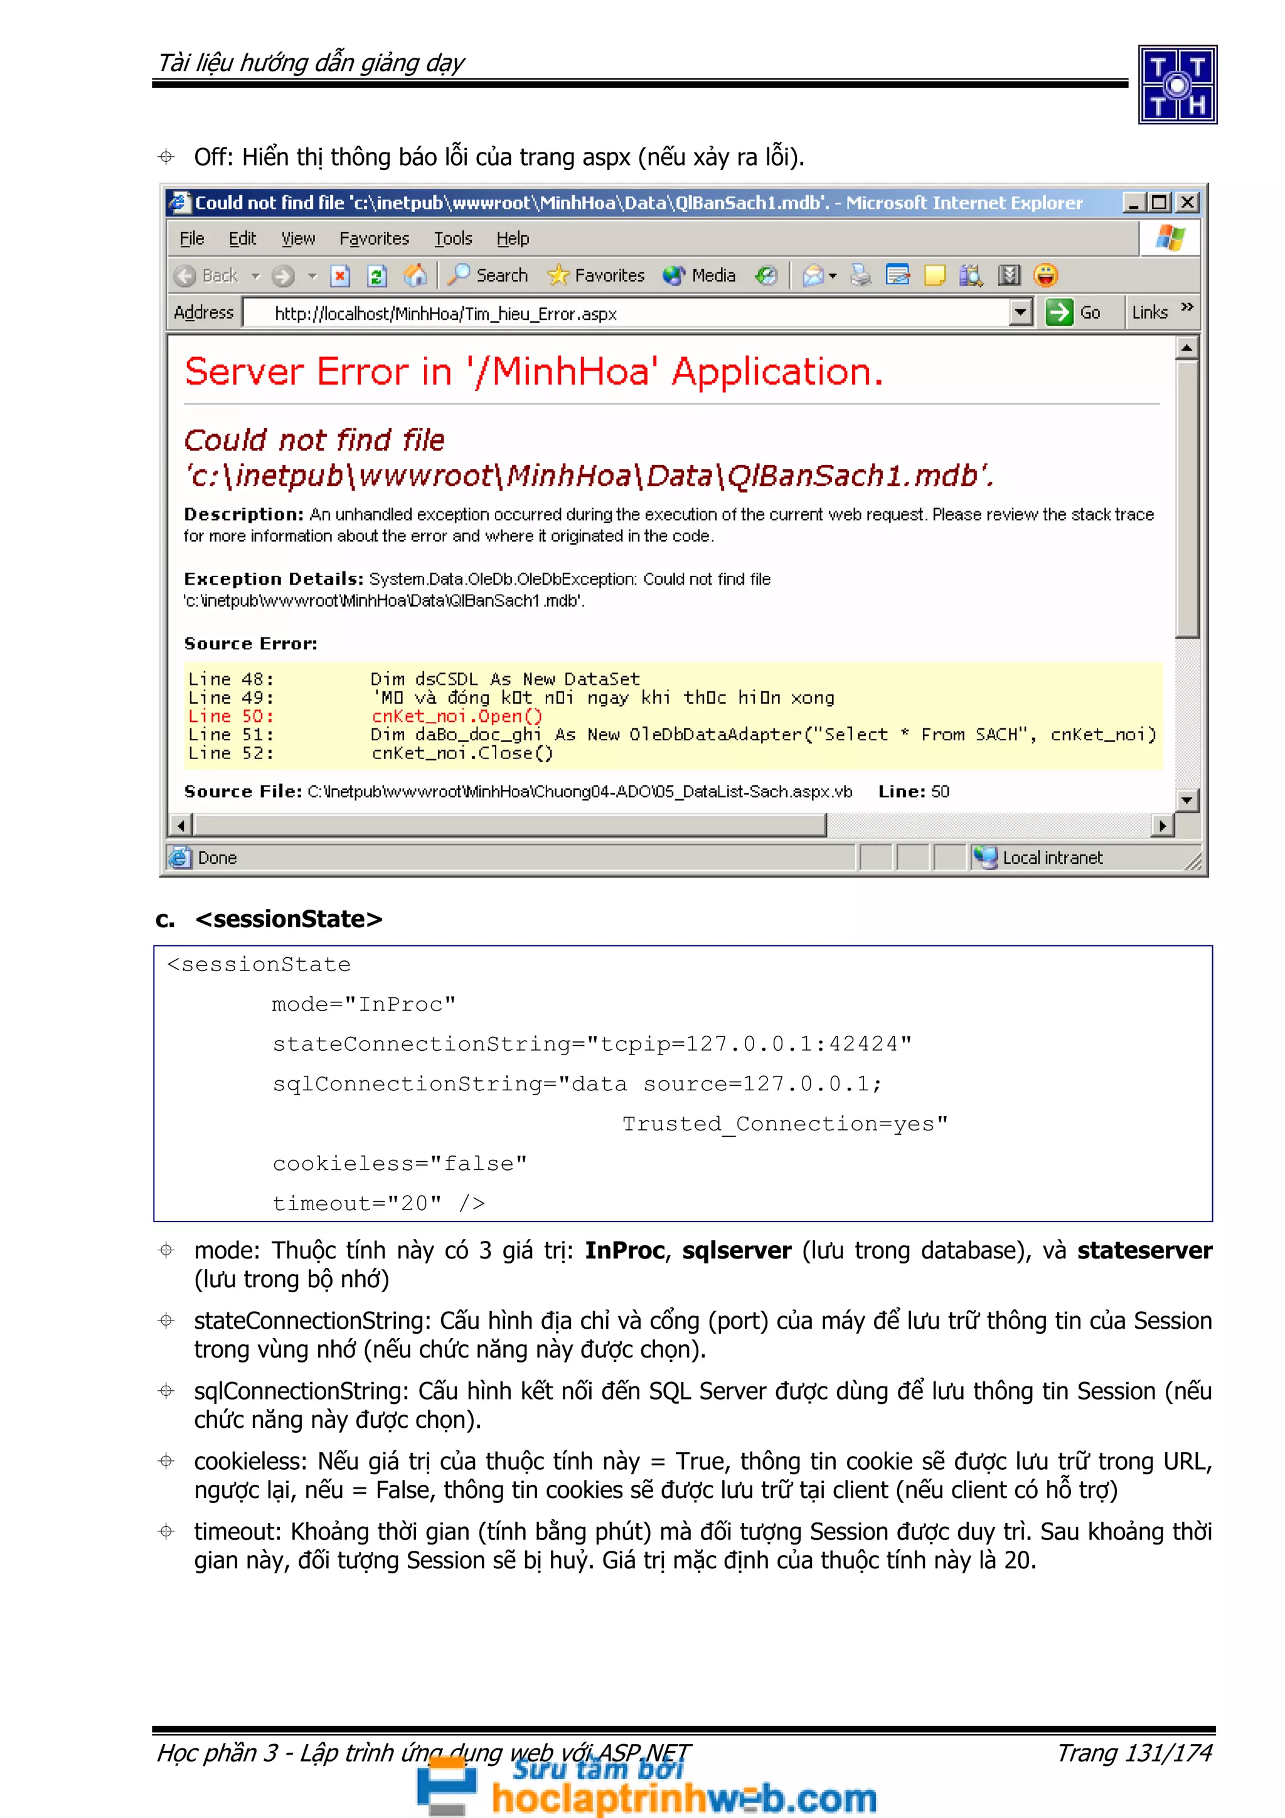
Task: Click the Print icon
Action: coord(860,275)
